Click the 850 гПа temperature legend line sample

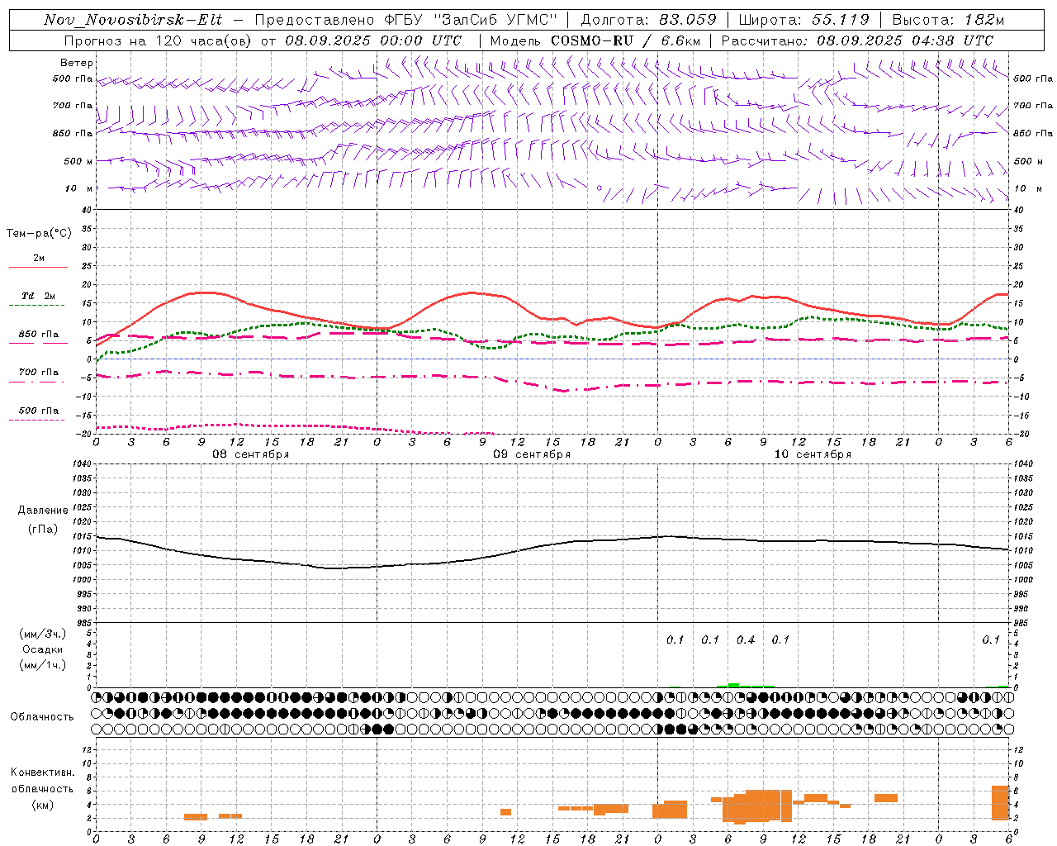(38, 343)
